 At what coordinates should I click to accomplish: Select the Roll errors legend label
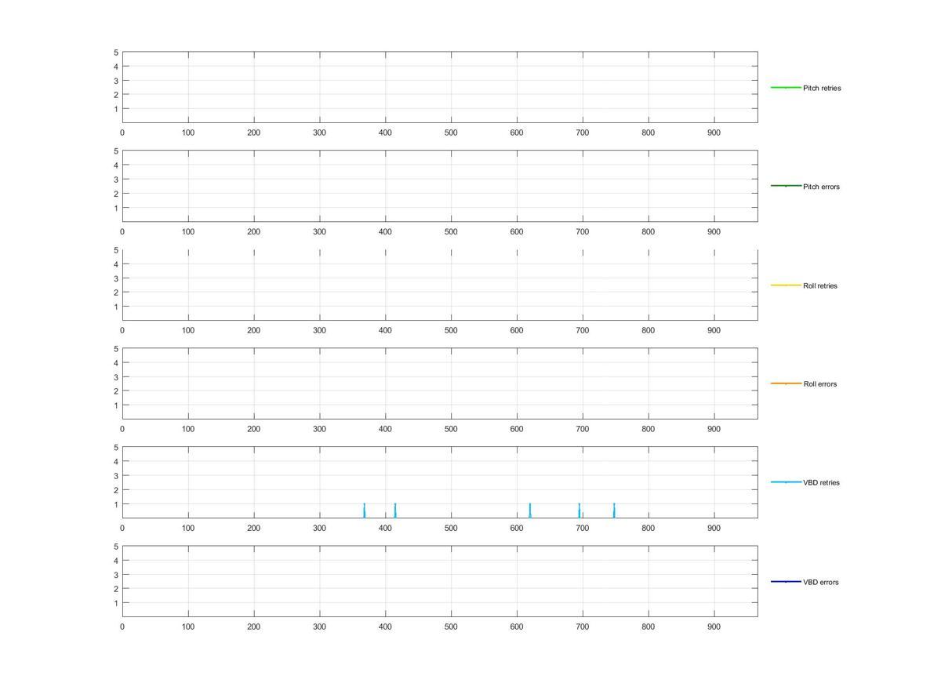coord(819,384)
